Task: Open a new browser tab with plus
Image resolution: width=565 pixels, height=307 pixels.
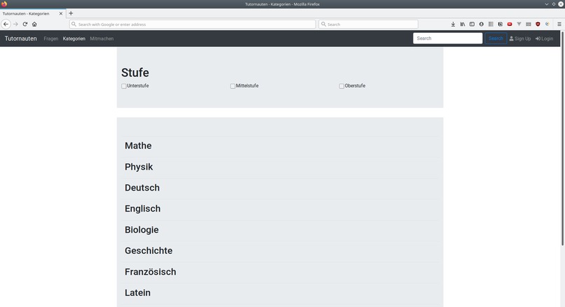Action: coord(71,13)
